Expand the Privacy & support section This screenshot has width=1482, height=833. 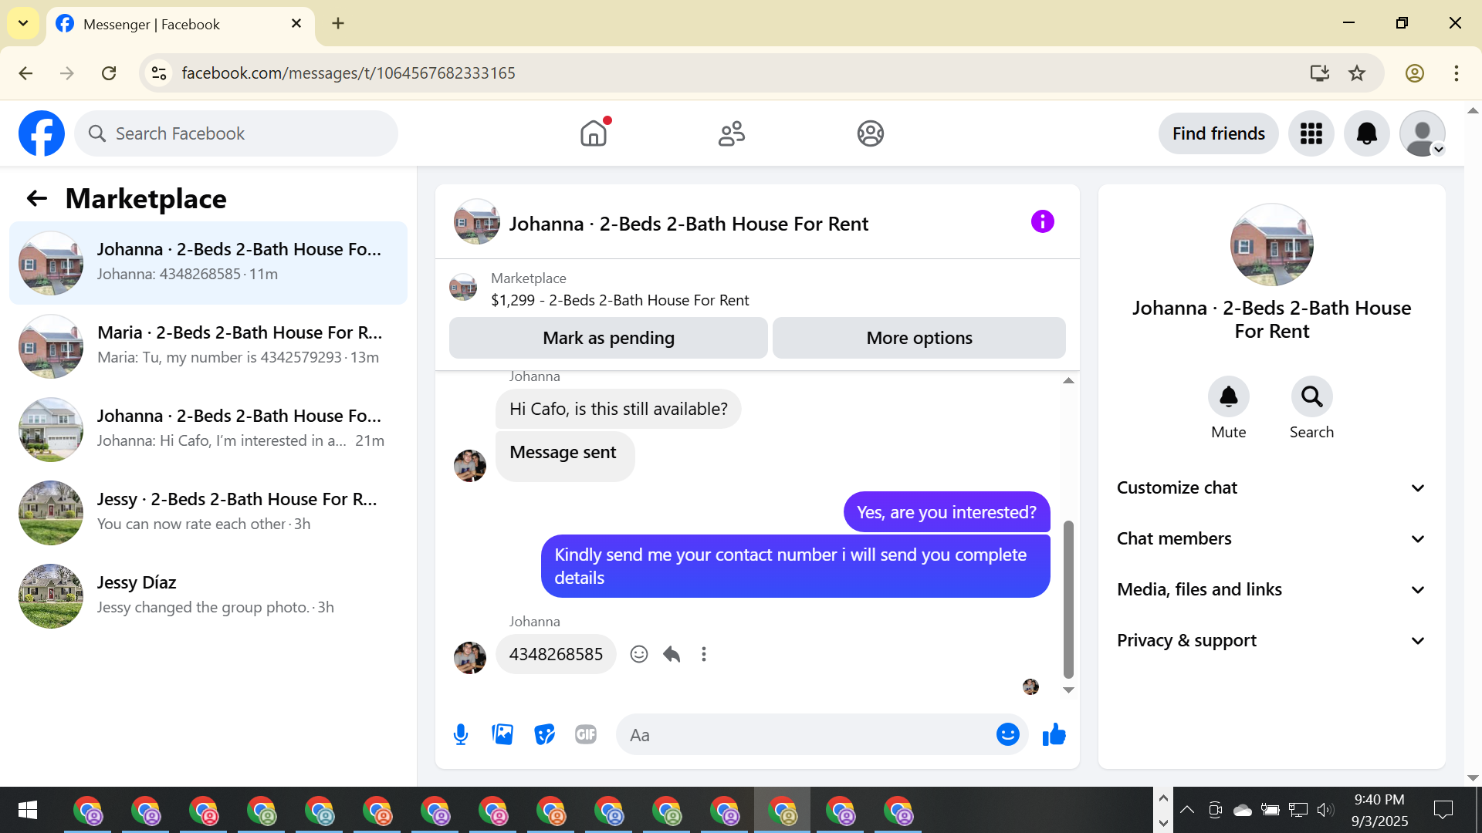pos(1271,640)
